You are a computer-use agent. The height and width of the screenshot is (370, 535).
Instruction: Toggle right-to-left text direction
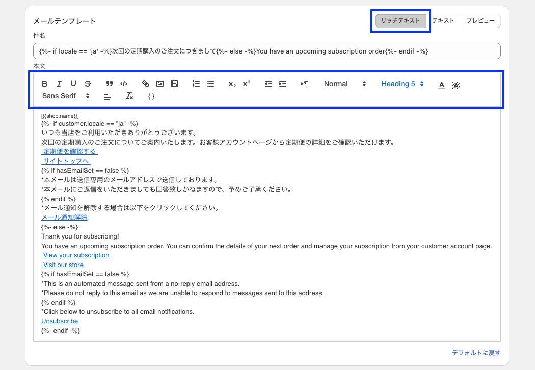[305, 84]
